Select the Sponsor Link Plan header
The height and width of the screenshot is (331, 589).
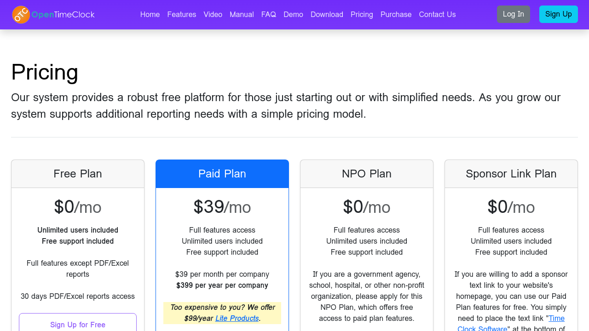point(511,174)
